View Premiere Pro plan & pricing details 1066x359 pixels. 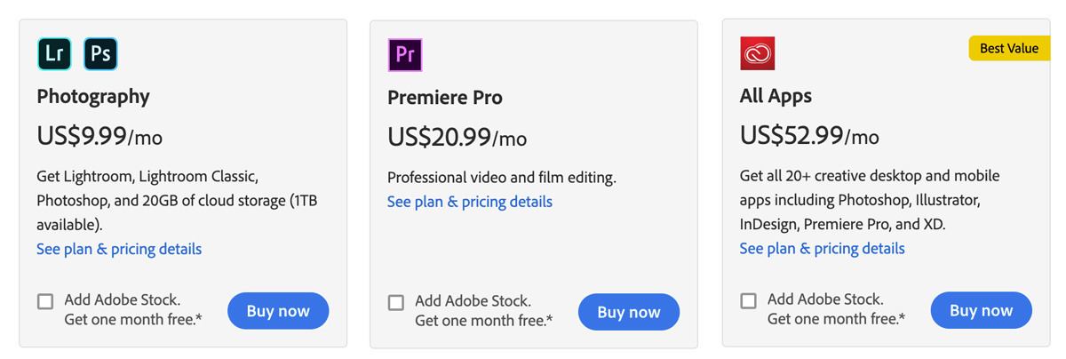[x=470, y=202]
